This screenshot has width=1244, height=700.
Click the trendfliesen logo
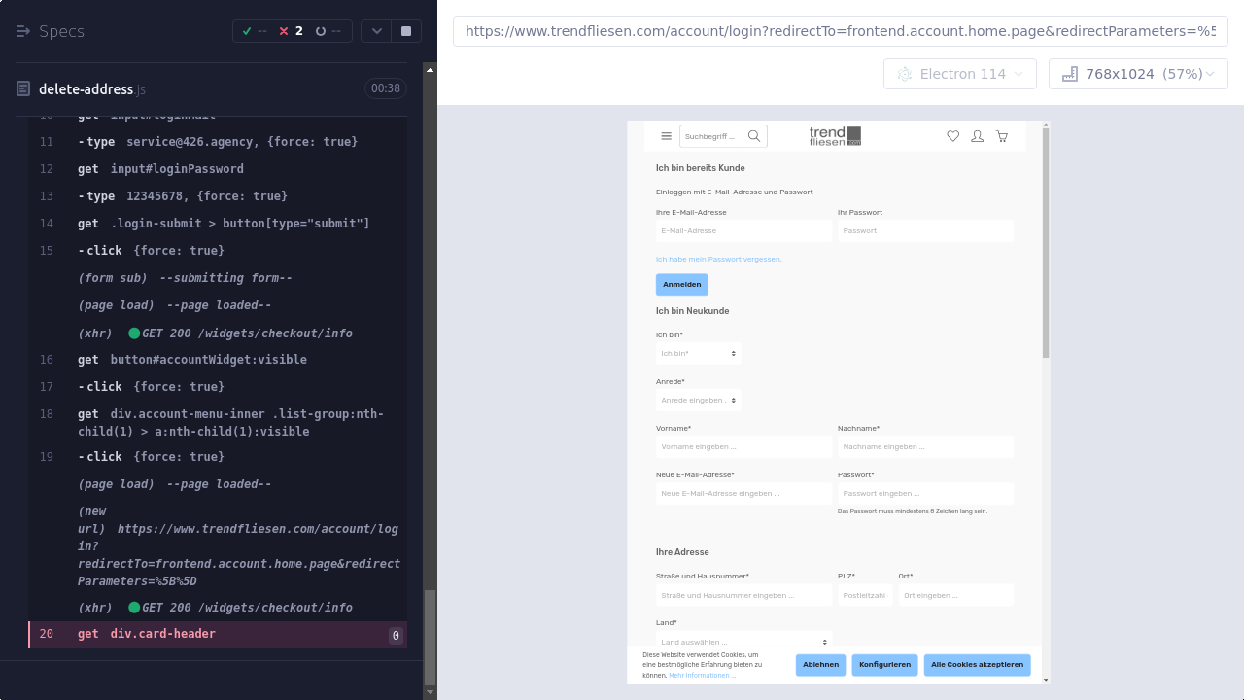(x=835, y=136)
